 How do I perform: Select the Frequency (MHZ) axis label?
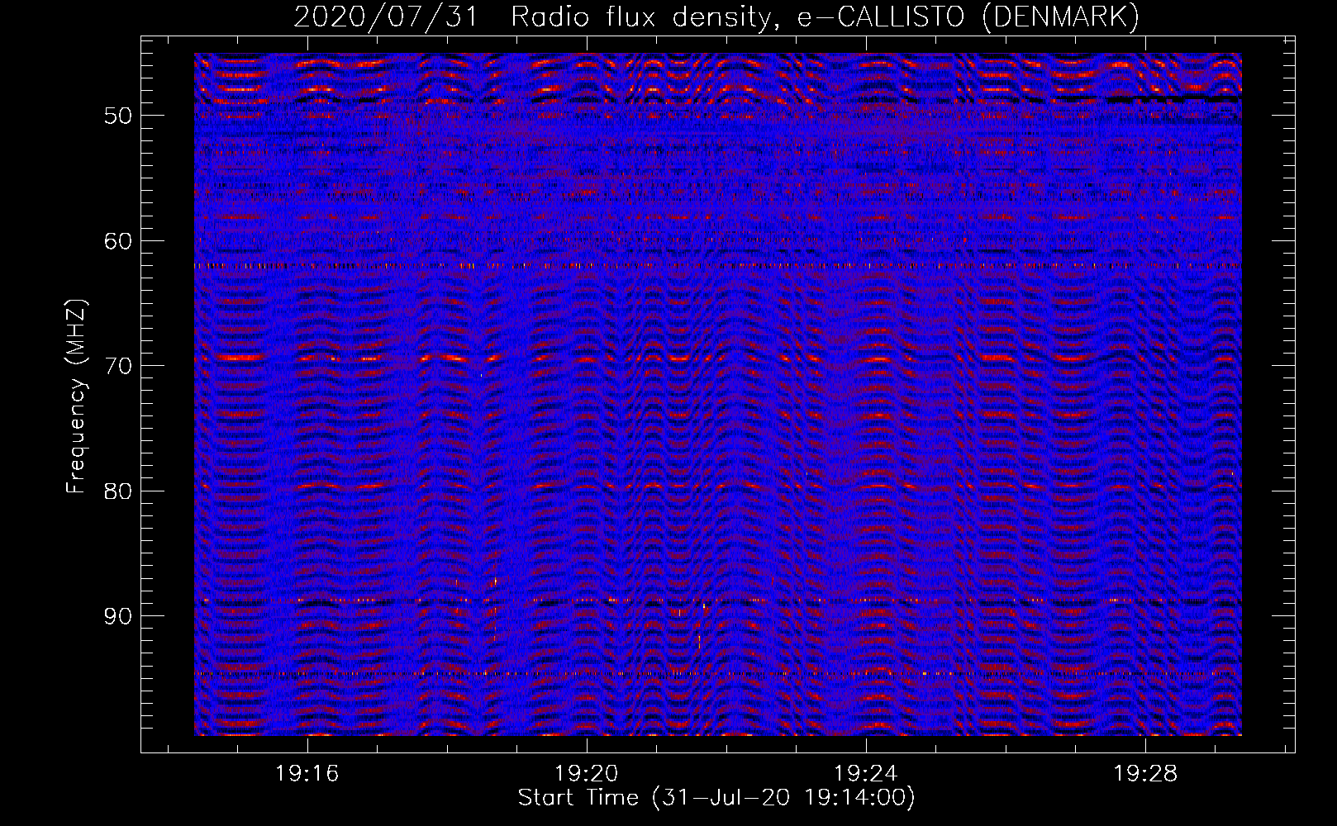coord(76,396)
